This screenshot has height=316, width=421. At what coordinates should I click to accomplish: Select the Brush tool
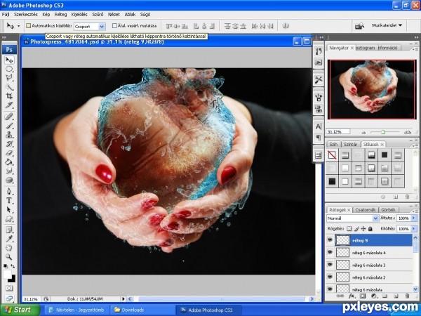9,126
